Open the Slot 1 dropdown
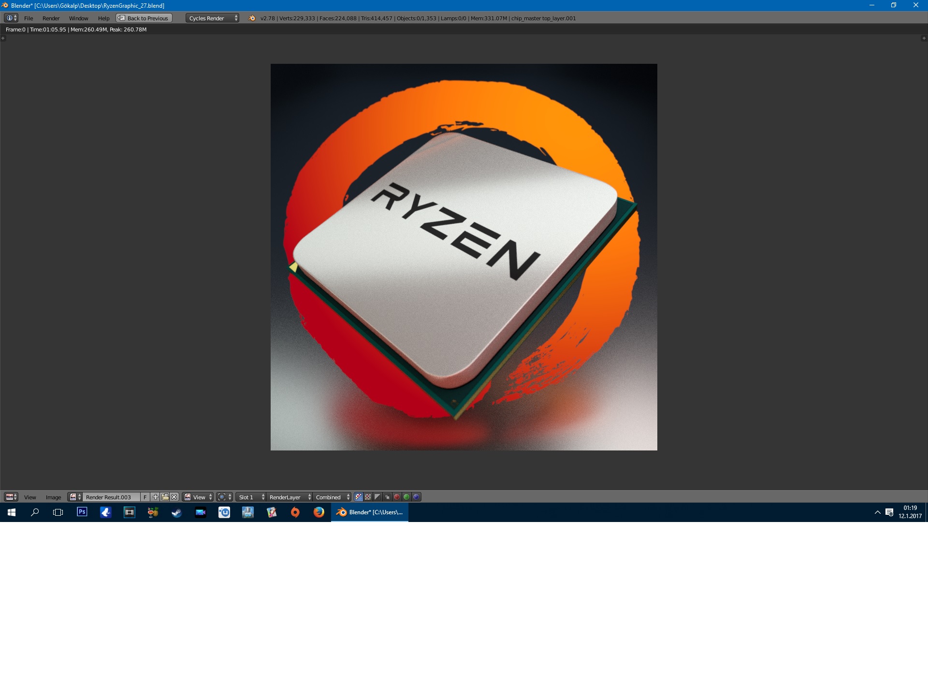 [251, 497]
